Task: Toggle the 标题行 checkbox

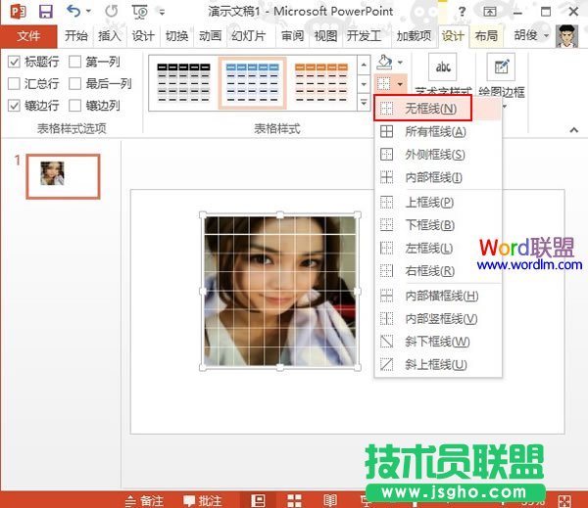Action: (x=14, y=62)
